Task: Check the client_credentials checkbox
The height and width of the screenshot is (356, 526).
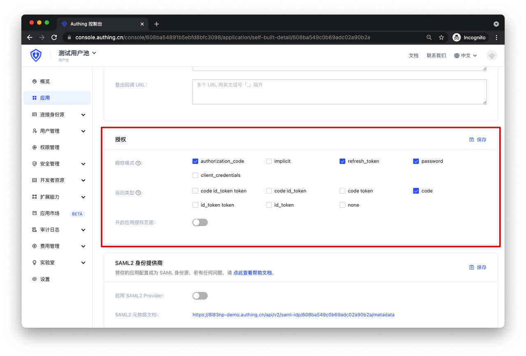Action: pos(195,175)
